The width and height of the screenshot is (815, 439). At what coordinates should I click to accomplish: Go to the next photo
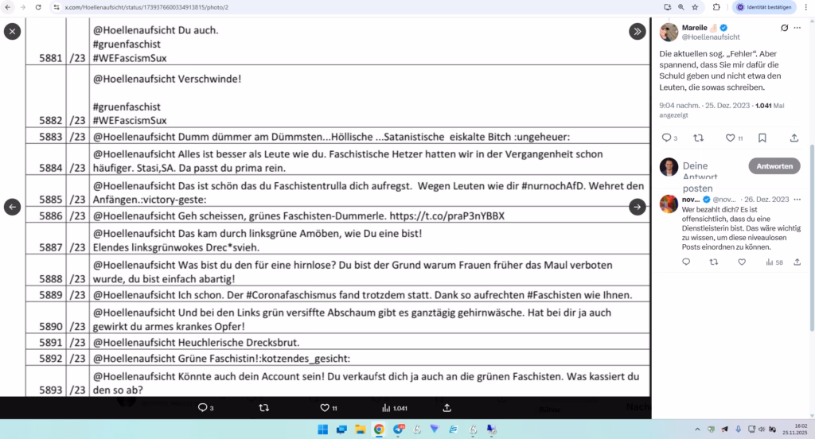click(638, 207)
